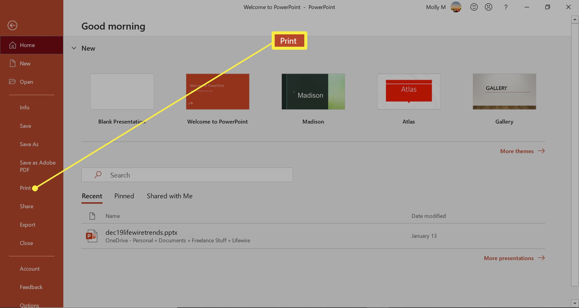
Task: Collapse the New section chevron
Action: tap(74, 48)
